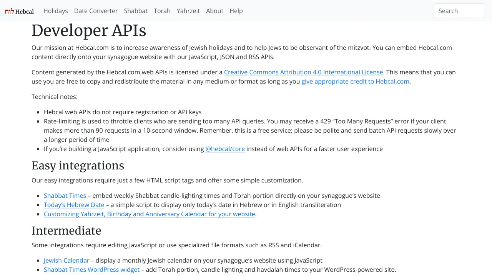The image size is (492, 276).
Task: Open the Jewish Calendar link
Action: coord(66,260)
